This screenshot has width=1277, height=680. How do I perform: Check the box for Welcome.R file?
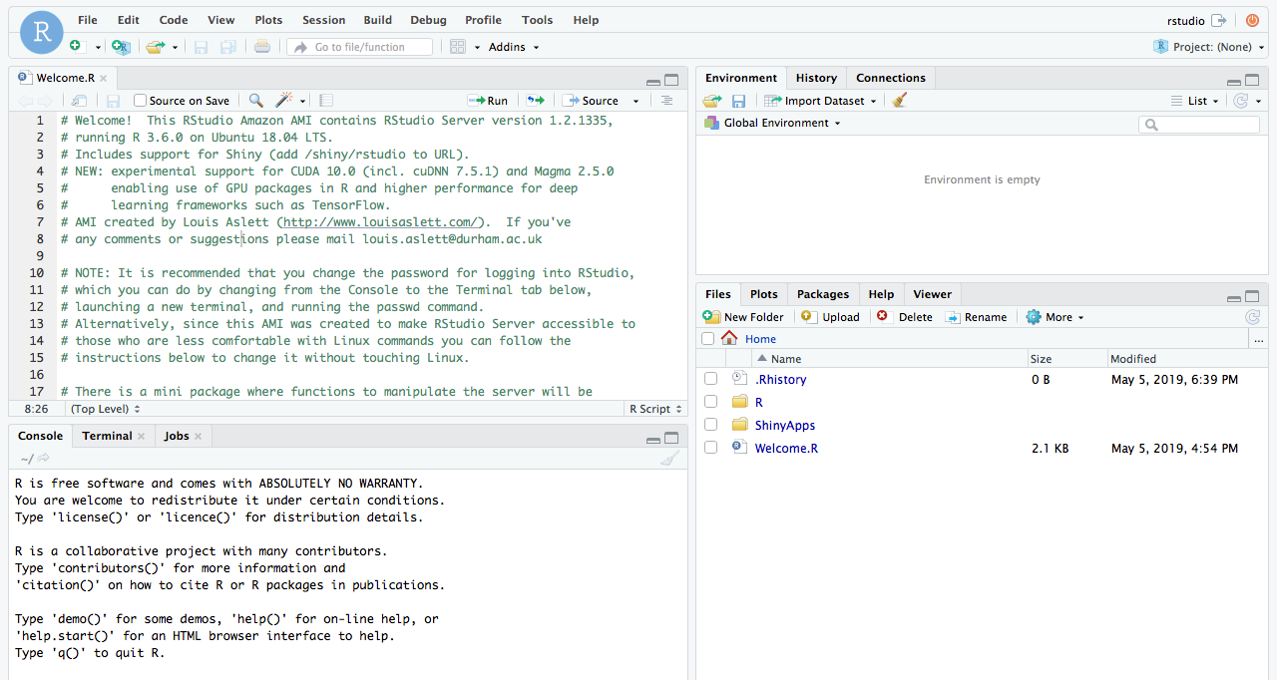[710, 448]
